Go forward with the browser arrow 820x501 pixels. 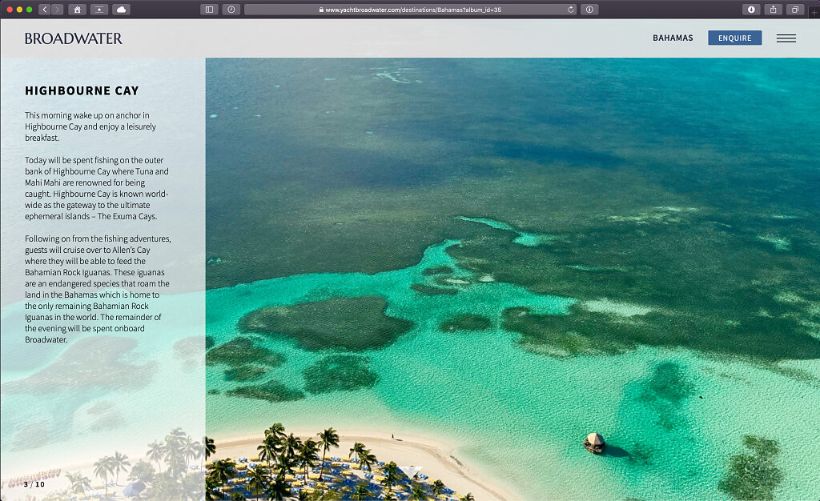coord(58,10)
